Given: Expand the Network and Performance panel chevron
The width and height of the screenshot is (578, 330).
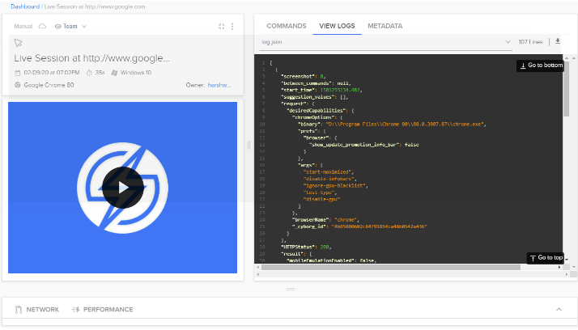Looking at the screenshot, I should pos(559,309).
